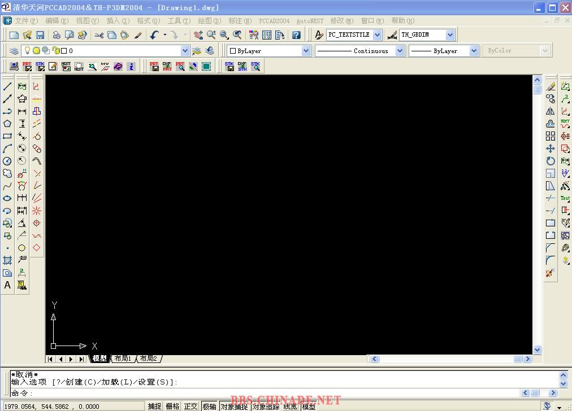
Task: Click the blue info icon in PCCAD toolbar
Action: [131, 66]
